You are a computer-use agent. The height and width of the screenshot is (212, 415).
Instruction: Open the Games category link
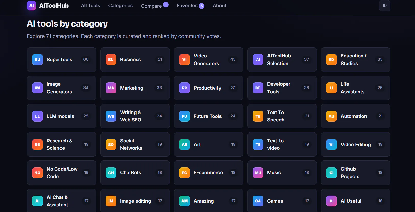[282, 201]
